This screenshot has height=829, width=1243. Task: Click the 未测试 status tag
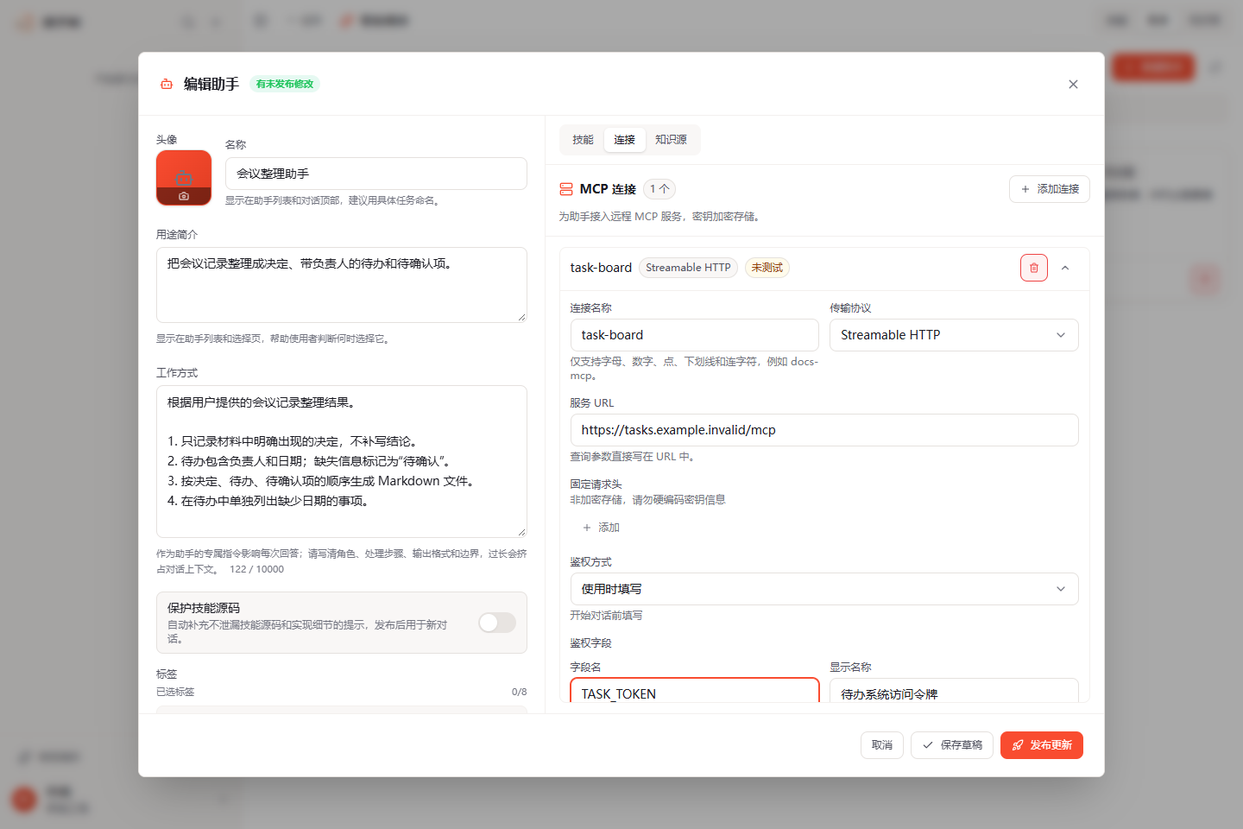pyautogui.click(x=767, y=268)
